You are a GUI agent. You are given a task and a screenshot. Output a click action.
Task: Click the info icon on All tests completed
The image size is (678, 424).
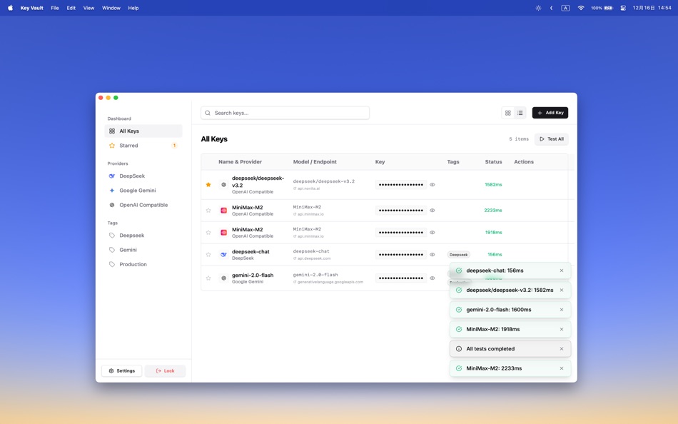(x=459, y=349)
